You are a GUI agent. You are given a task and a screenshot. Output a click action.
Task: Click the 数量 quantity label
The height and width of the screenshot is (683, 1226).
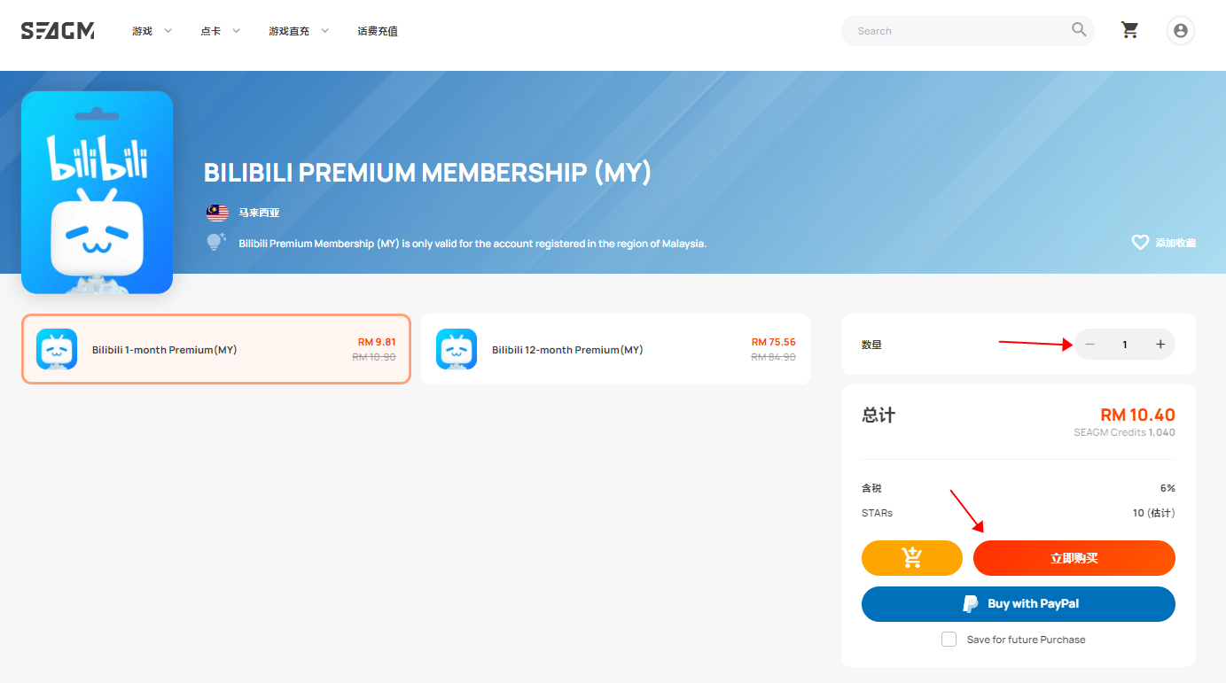coord(871,345)
